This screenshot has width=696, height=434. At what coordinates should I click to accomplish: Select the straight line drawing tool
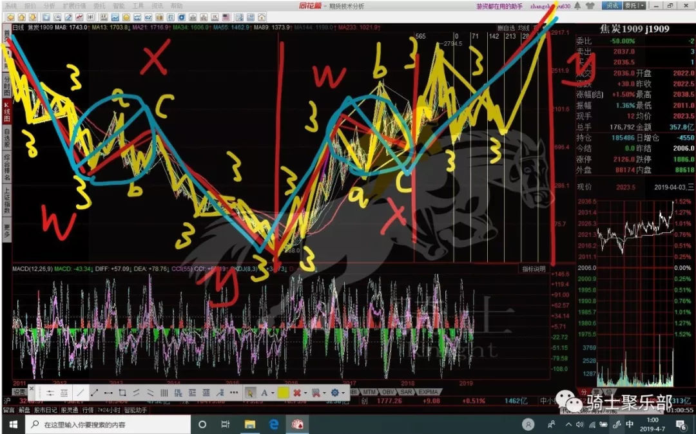80,392
